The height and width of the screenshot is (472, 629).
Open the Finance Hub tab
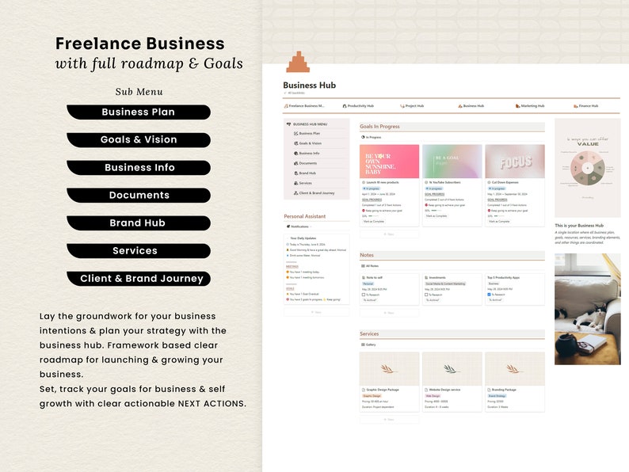tap(585, 106)
